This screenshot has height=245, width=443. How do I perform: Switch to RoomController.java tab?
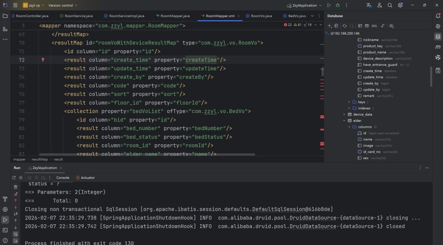(x=30, y=16)
